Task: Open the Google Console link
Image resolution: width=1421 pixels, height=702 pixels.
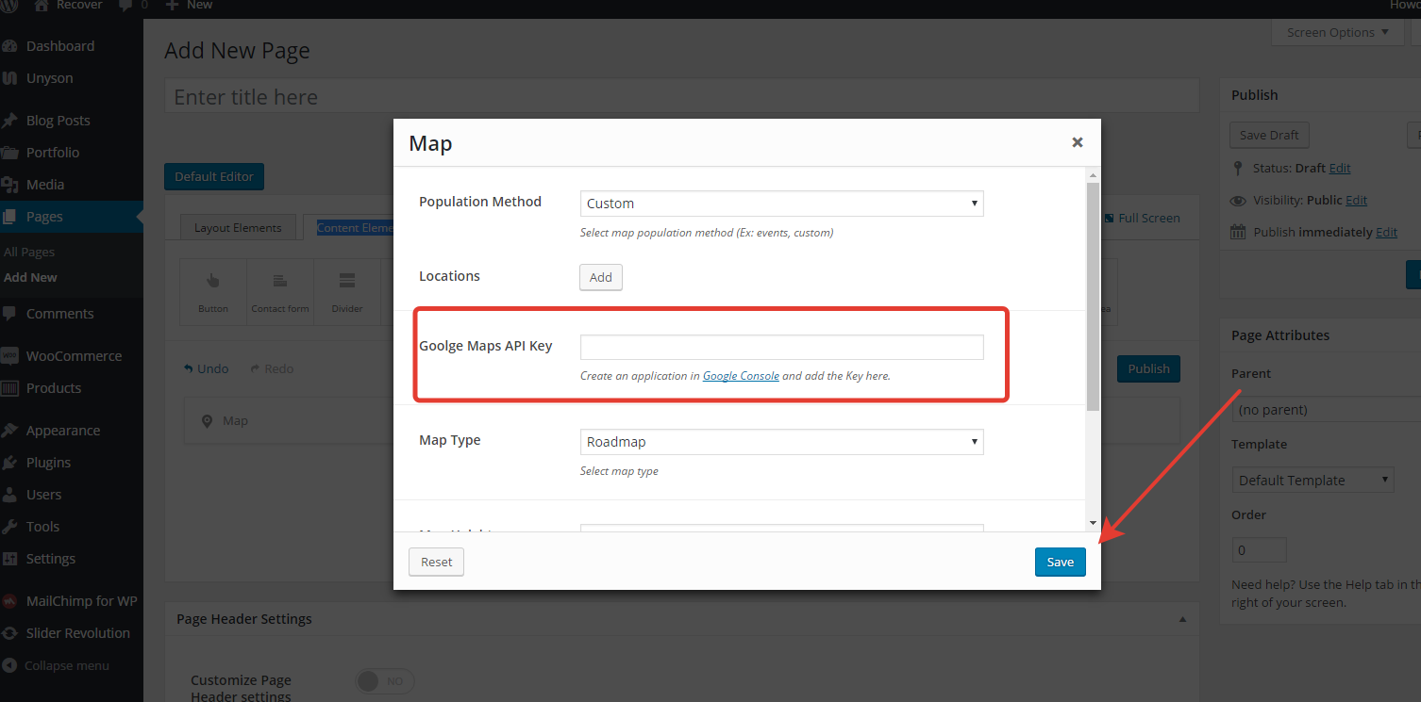Action: [x=741, y=375]
